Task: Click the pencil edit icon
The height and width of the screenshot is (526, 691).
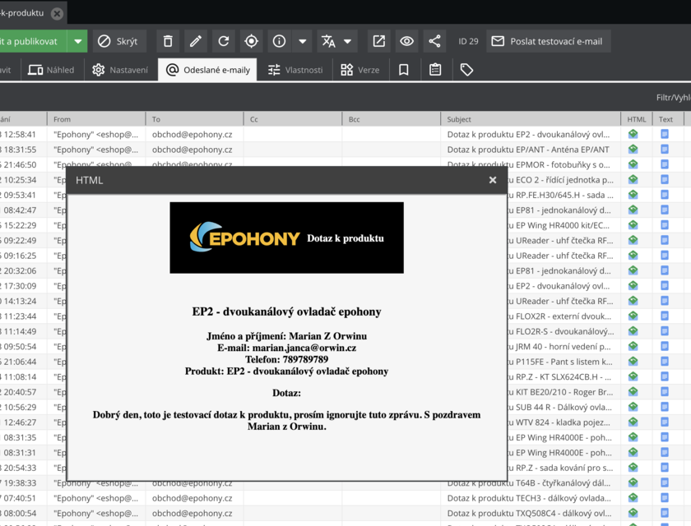Action: tap(196, 41)
